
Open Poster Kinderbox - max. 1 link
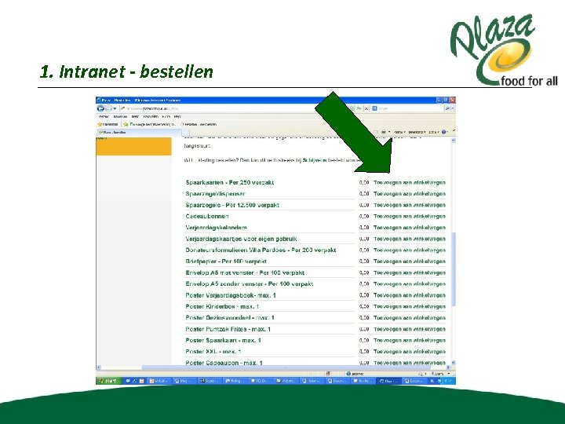[x=222, y=306]
